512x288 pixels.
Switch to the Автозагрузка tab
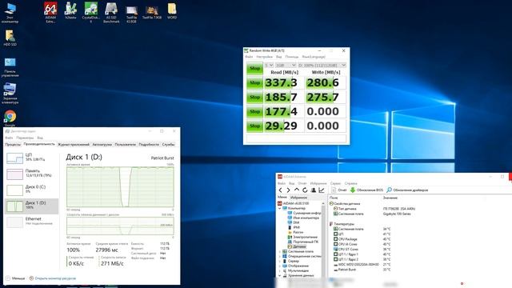[x=102, y=144]
